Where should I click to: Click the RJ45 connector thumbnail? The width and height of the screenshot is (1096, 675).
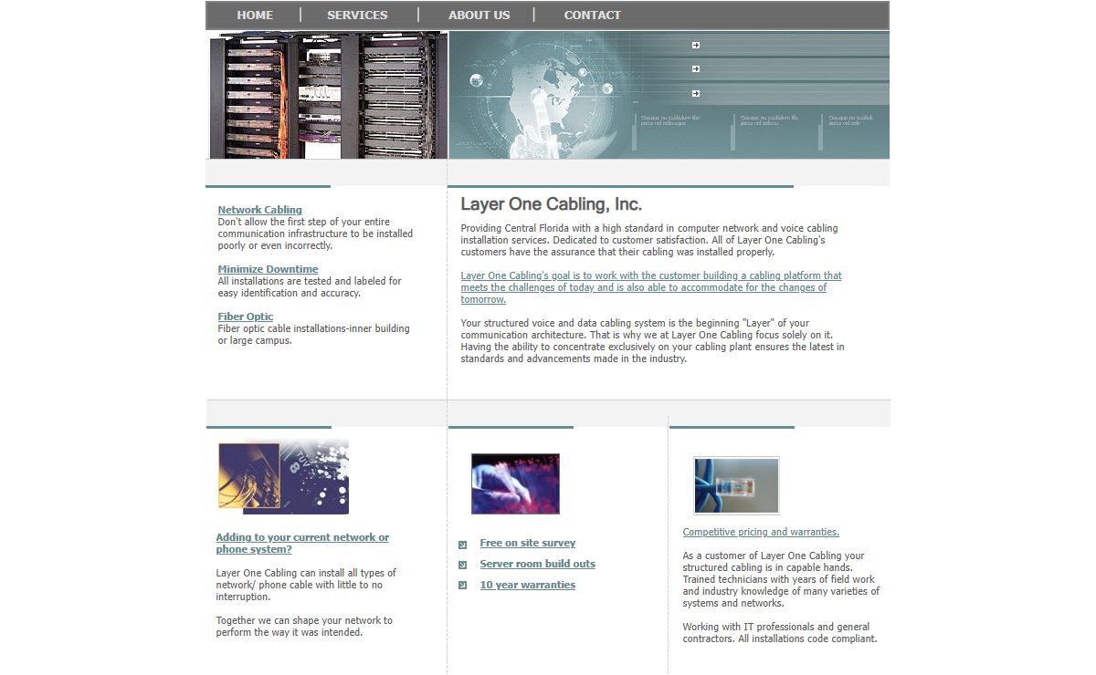736,486
